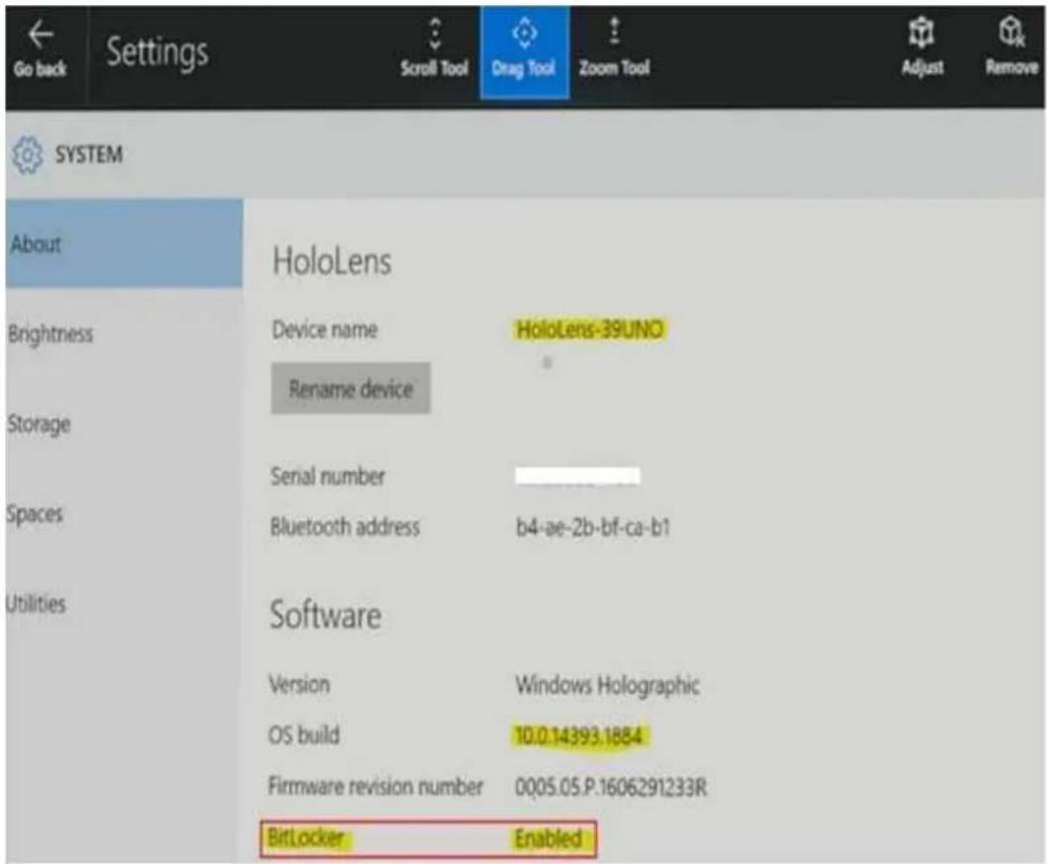The height and width of the screenshot is (864, 1047).
Task: Click the Serial number label
Action: click(x=328, y=476)
